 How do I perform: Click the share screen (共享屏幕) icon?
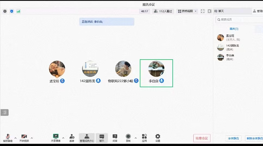[56, 136]
